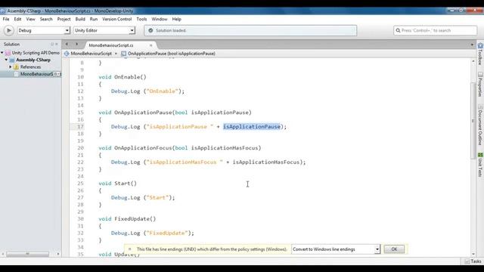The width and height of the screenshot is (484, 272).
Task: Collapse the Unity Scripting API Demo solution
Action: pos(2,53)
